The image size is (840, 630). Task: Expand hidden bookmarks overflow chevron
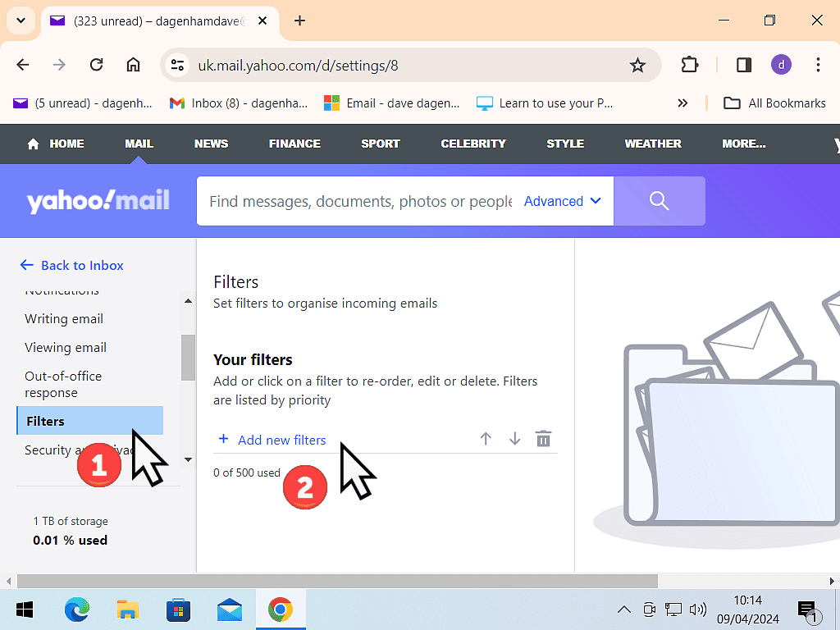682,103
